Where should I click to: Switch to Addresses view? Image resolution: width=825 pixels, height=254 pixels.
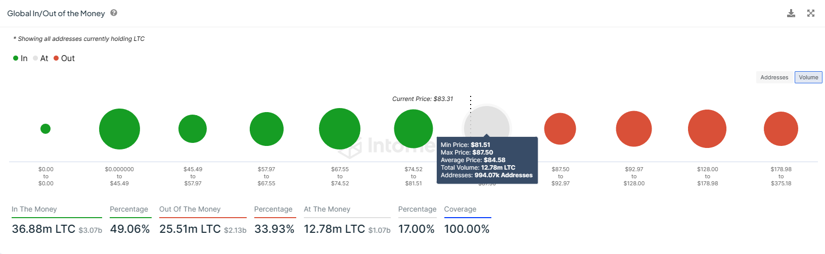774,77
